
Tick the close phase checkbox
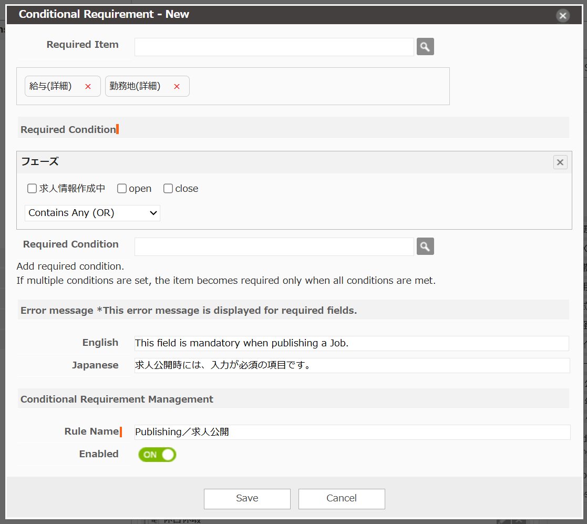tap(168, 189)
